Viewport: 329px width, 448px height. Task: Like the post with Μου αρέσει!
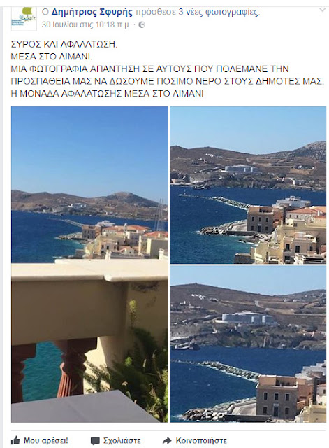[x=45, y=440]
